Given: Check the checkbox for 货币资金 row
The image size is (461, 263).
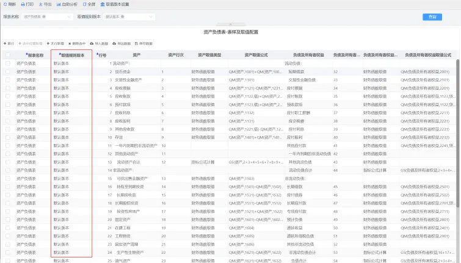Looking at the screenshot, I should [x=8, y=71].
